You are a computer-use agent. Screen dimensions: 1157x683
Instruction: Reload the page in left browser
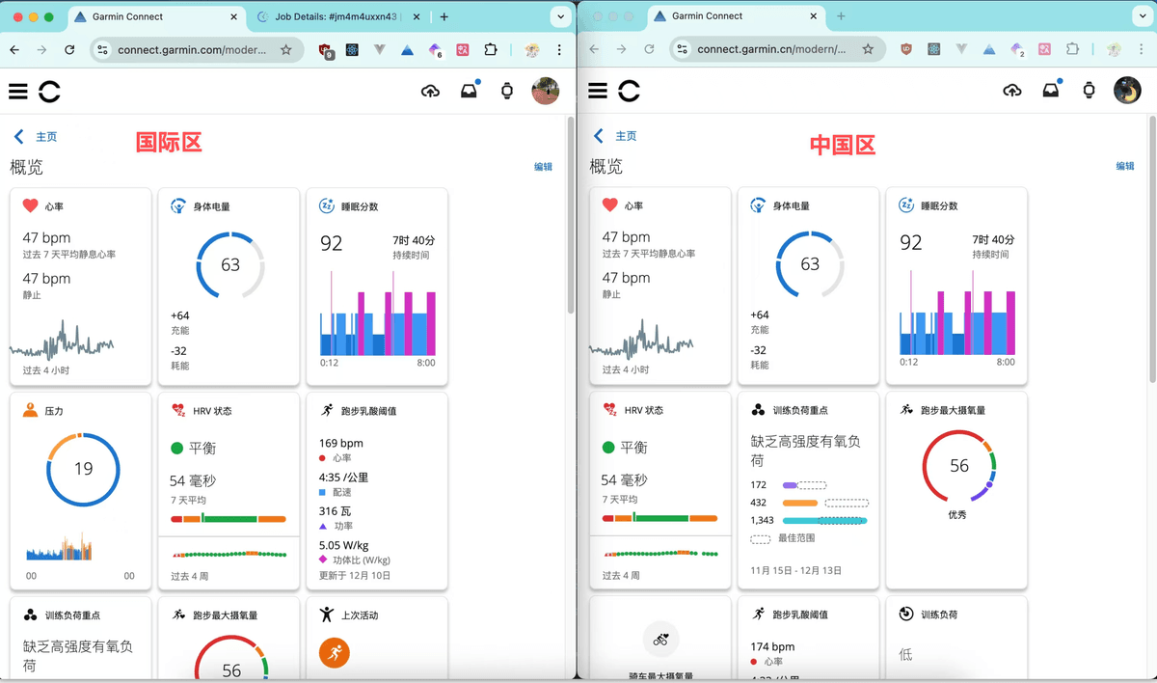[x=69, y=50]
